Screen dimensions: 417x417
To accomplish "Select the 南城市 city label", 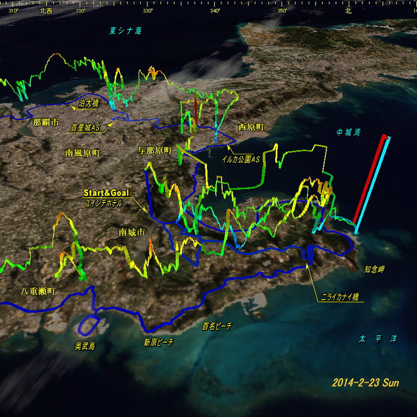I will [131, 232].
